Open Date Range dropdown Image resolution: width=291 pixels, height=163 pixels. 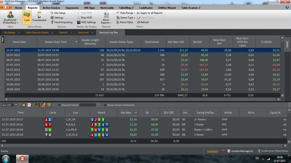click(126, 13)
